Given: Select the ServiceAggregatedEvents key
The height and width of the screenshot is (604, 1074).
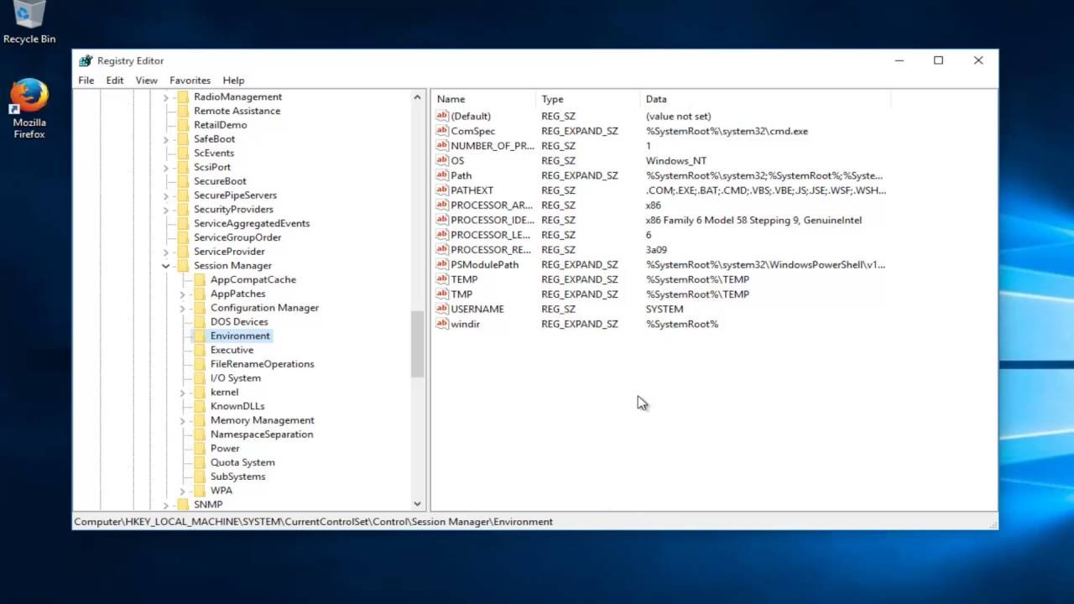Looking at the screenshot, I should [252, 223].
